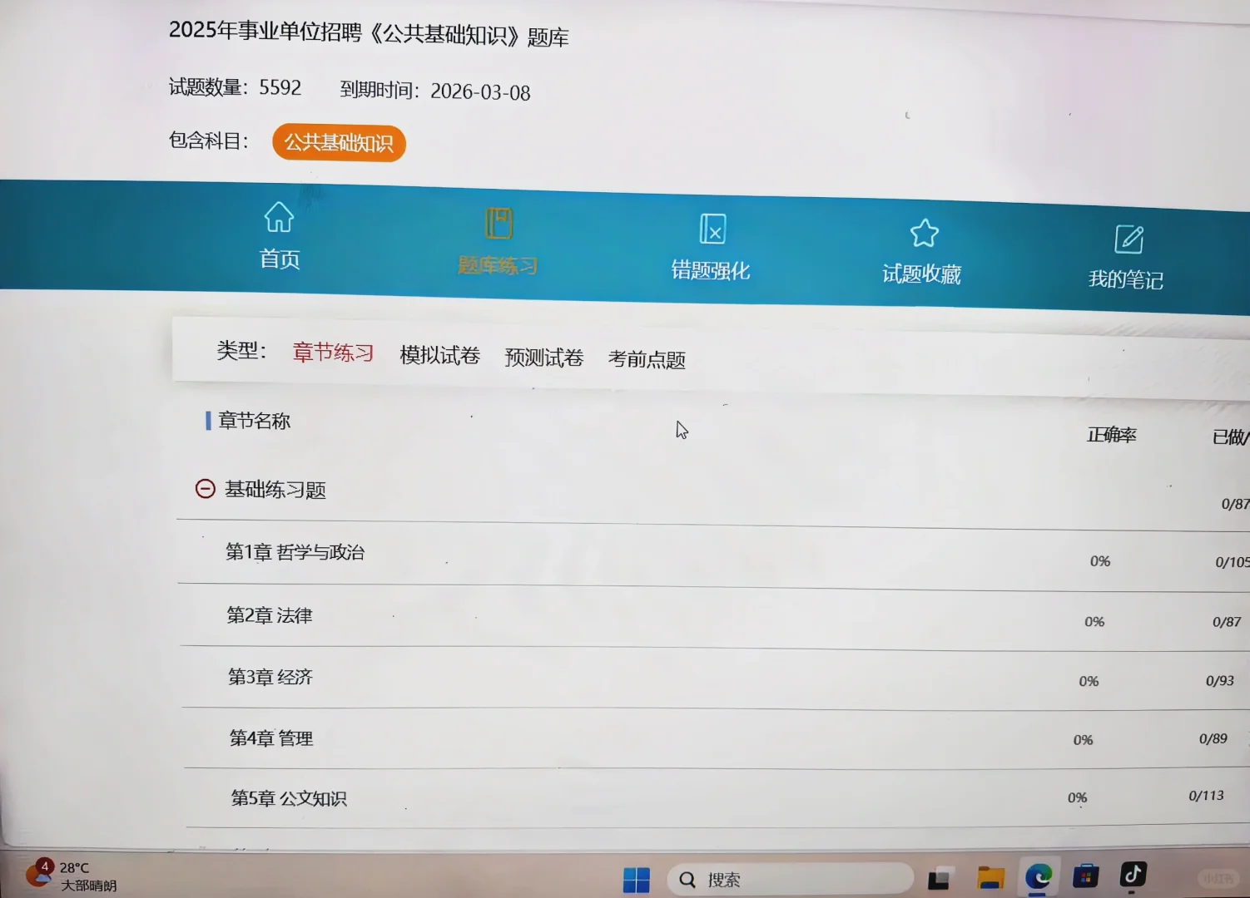Click the weather widget showing 28°C
Viewport: 1250px width, 898px height.
[75, 875]
